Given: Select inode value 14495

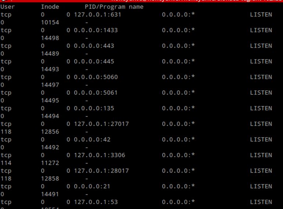Looking at the screenshot, I should point(50,100).
